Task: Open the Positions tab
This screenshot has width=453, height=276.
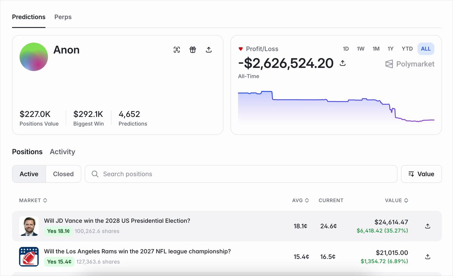Action: click(27, 152)
